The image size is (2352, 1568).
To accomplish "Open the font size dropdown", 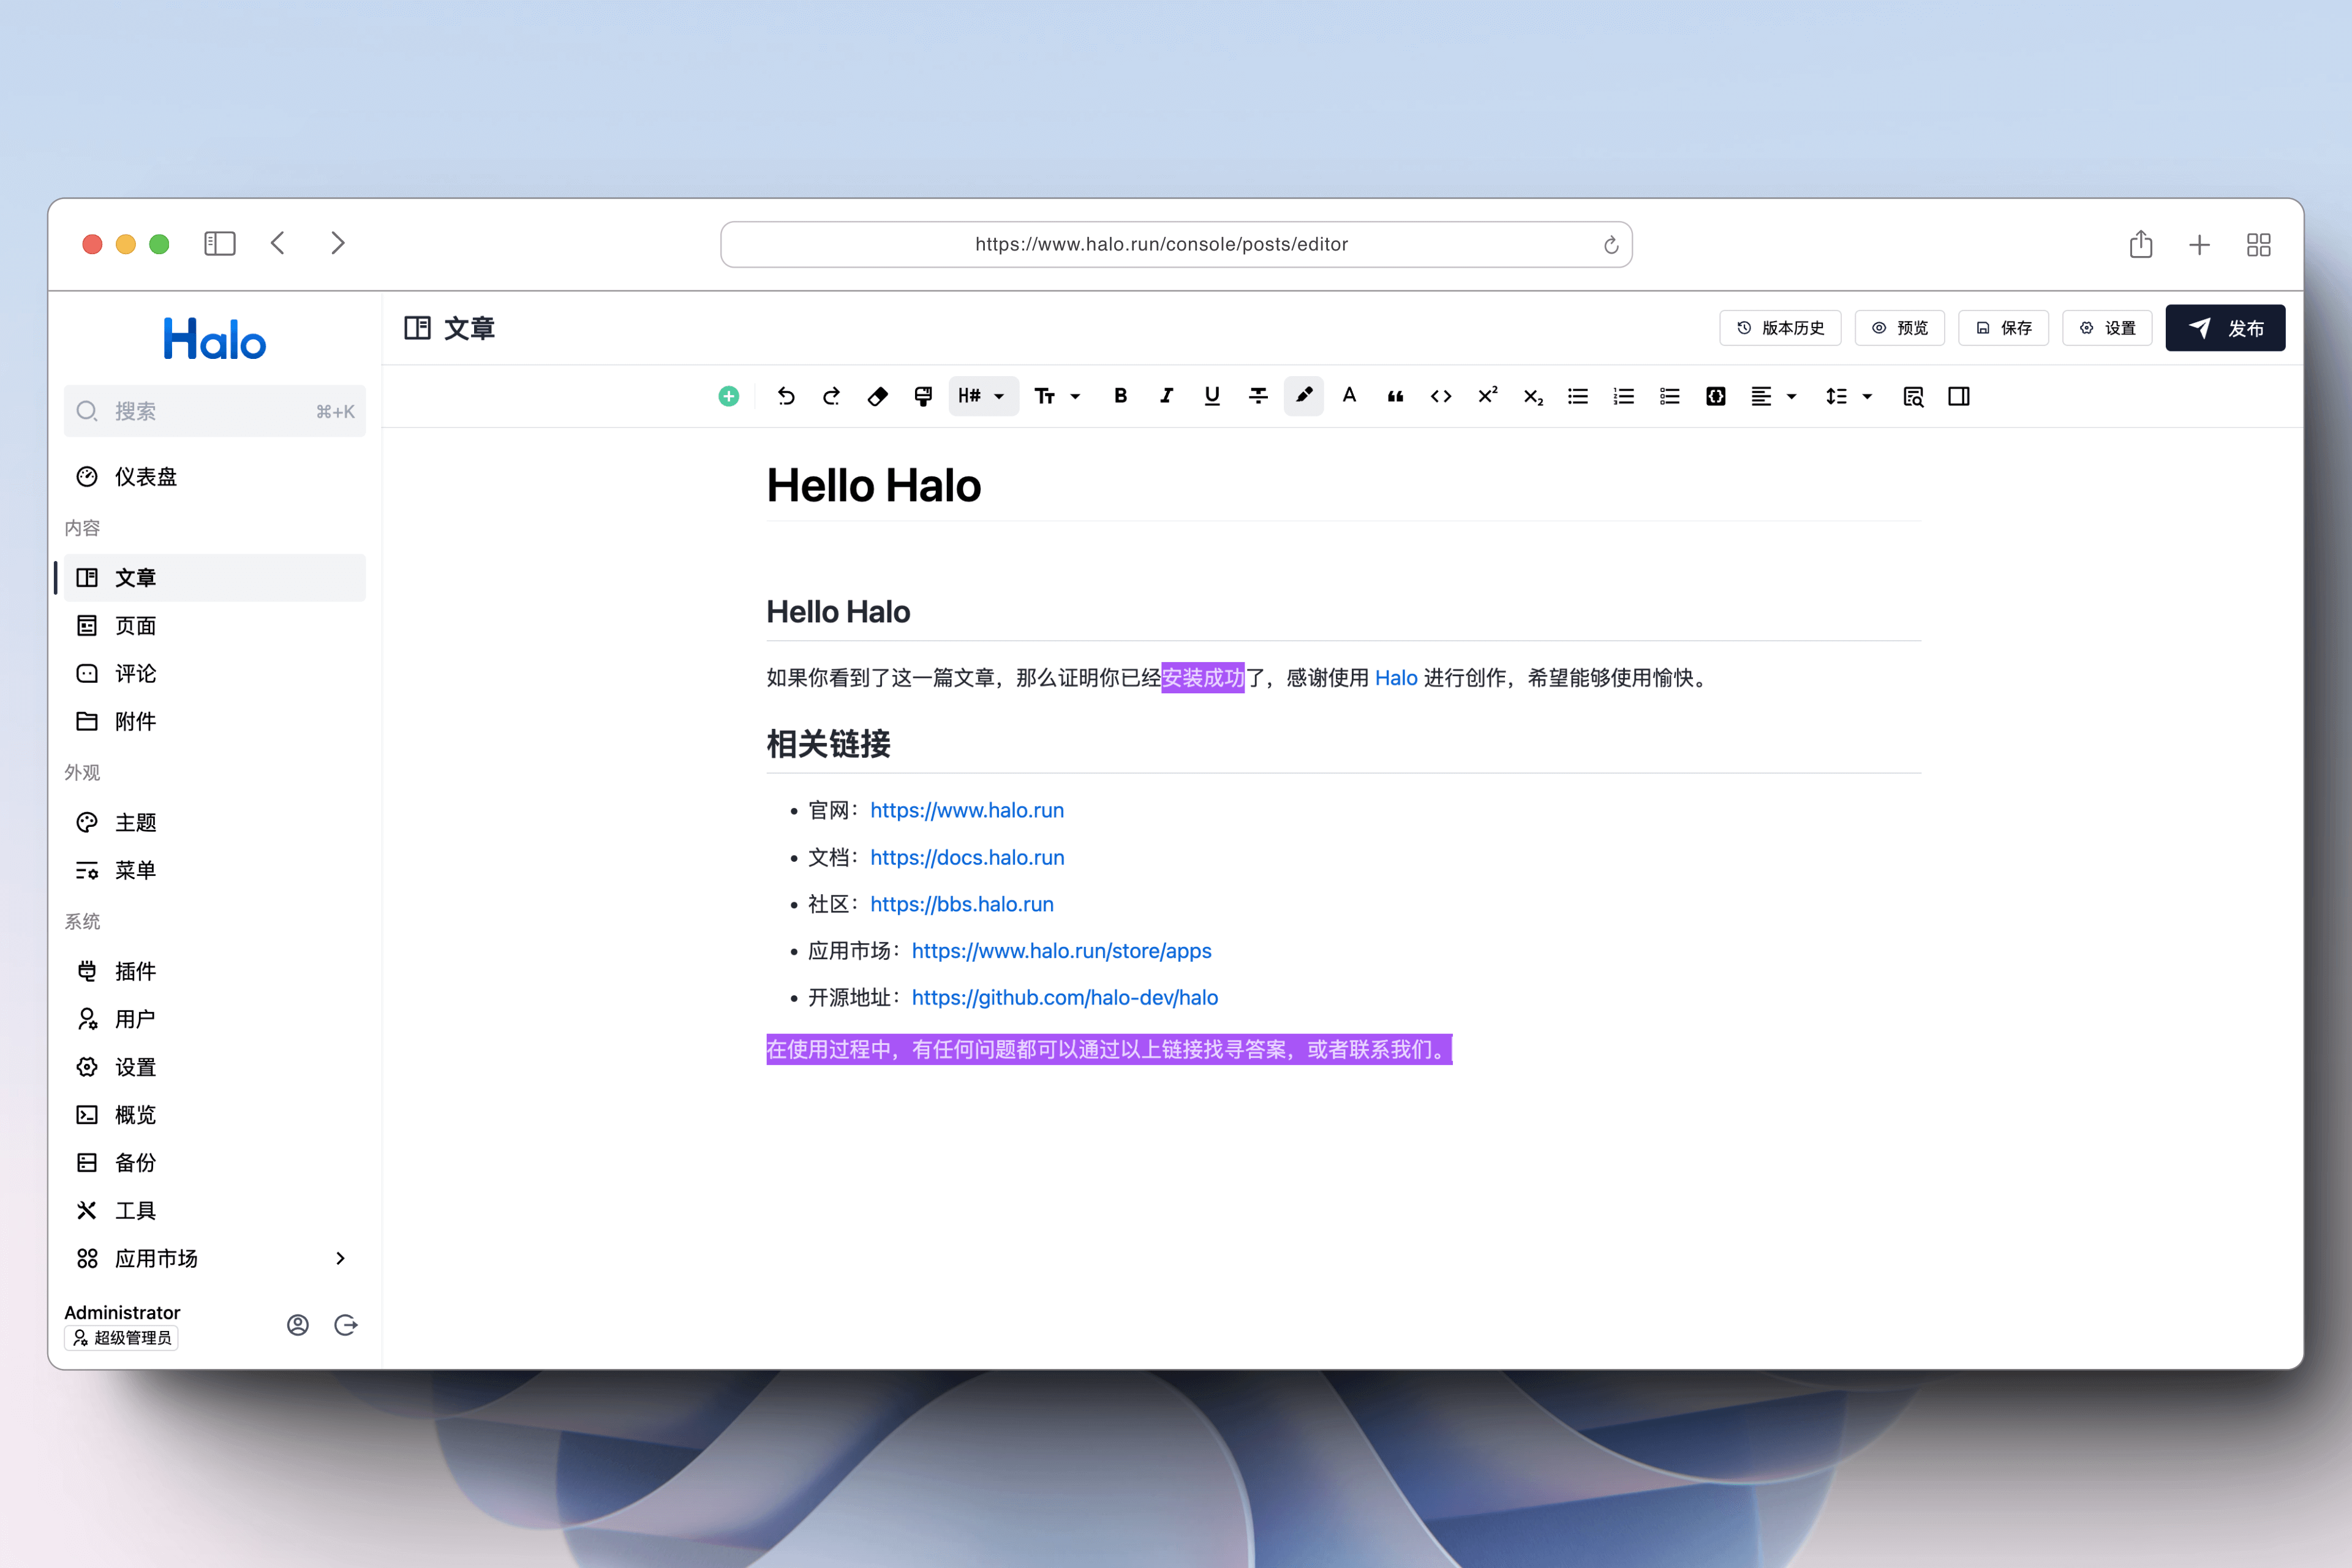I will click(x=1057, y=396).
